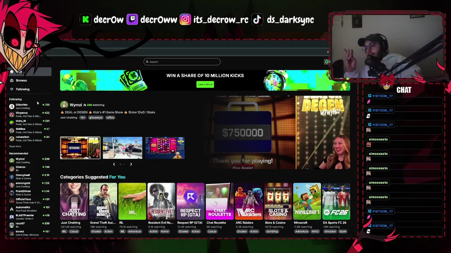Open Chenzo in Recommended channels list
This screenshot has width=451, height=253.
pos(30,169)
